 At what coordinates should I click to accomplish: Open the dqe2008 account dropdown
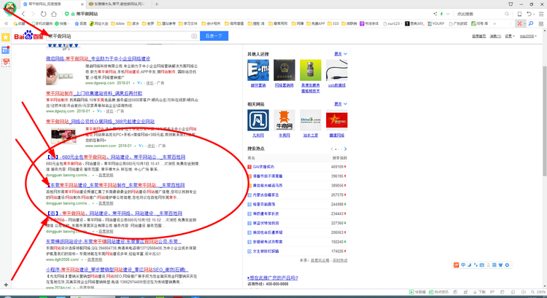point(528,36)
